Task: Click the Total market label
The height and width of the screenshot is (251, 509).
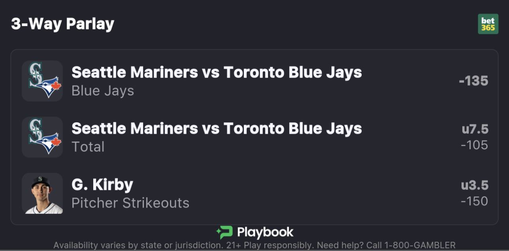Action: point(88,147)
